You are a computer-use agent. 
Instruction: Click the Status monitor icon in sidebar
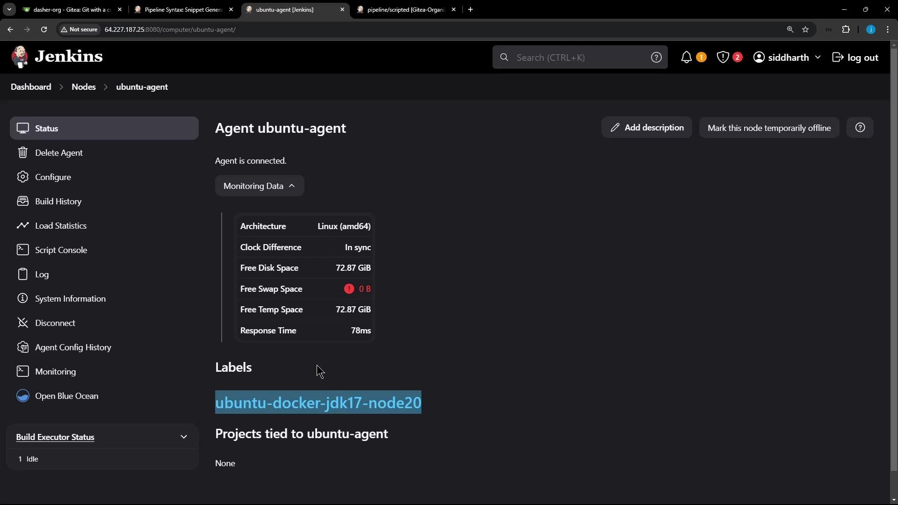22,128
